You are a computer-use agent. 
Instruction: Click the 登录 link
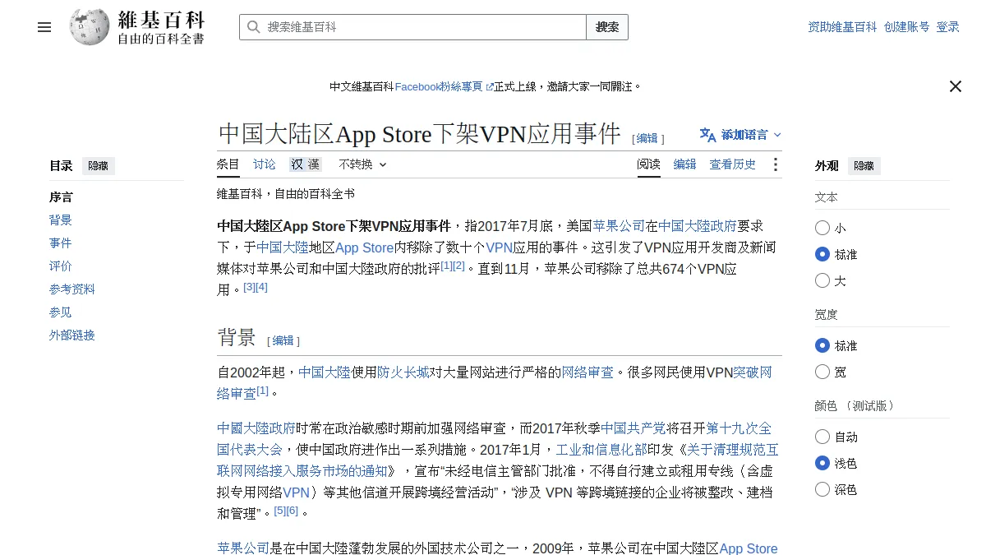pyautogui.click(x=948, y=27)
